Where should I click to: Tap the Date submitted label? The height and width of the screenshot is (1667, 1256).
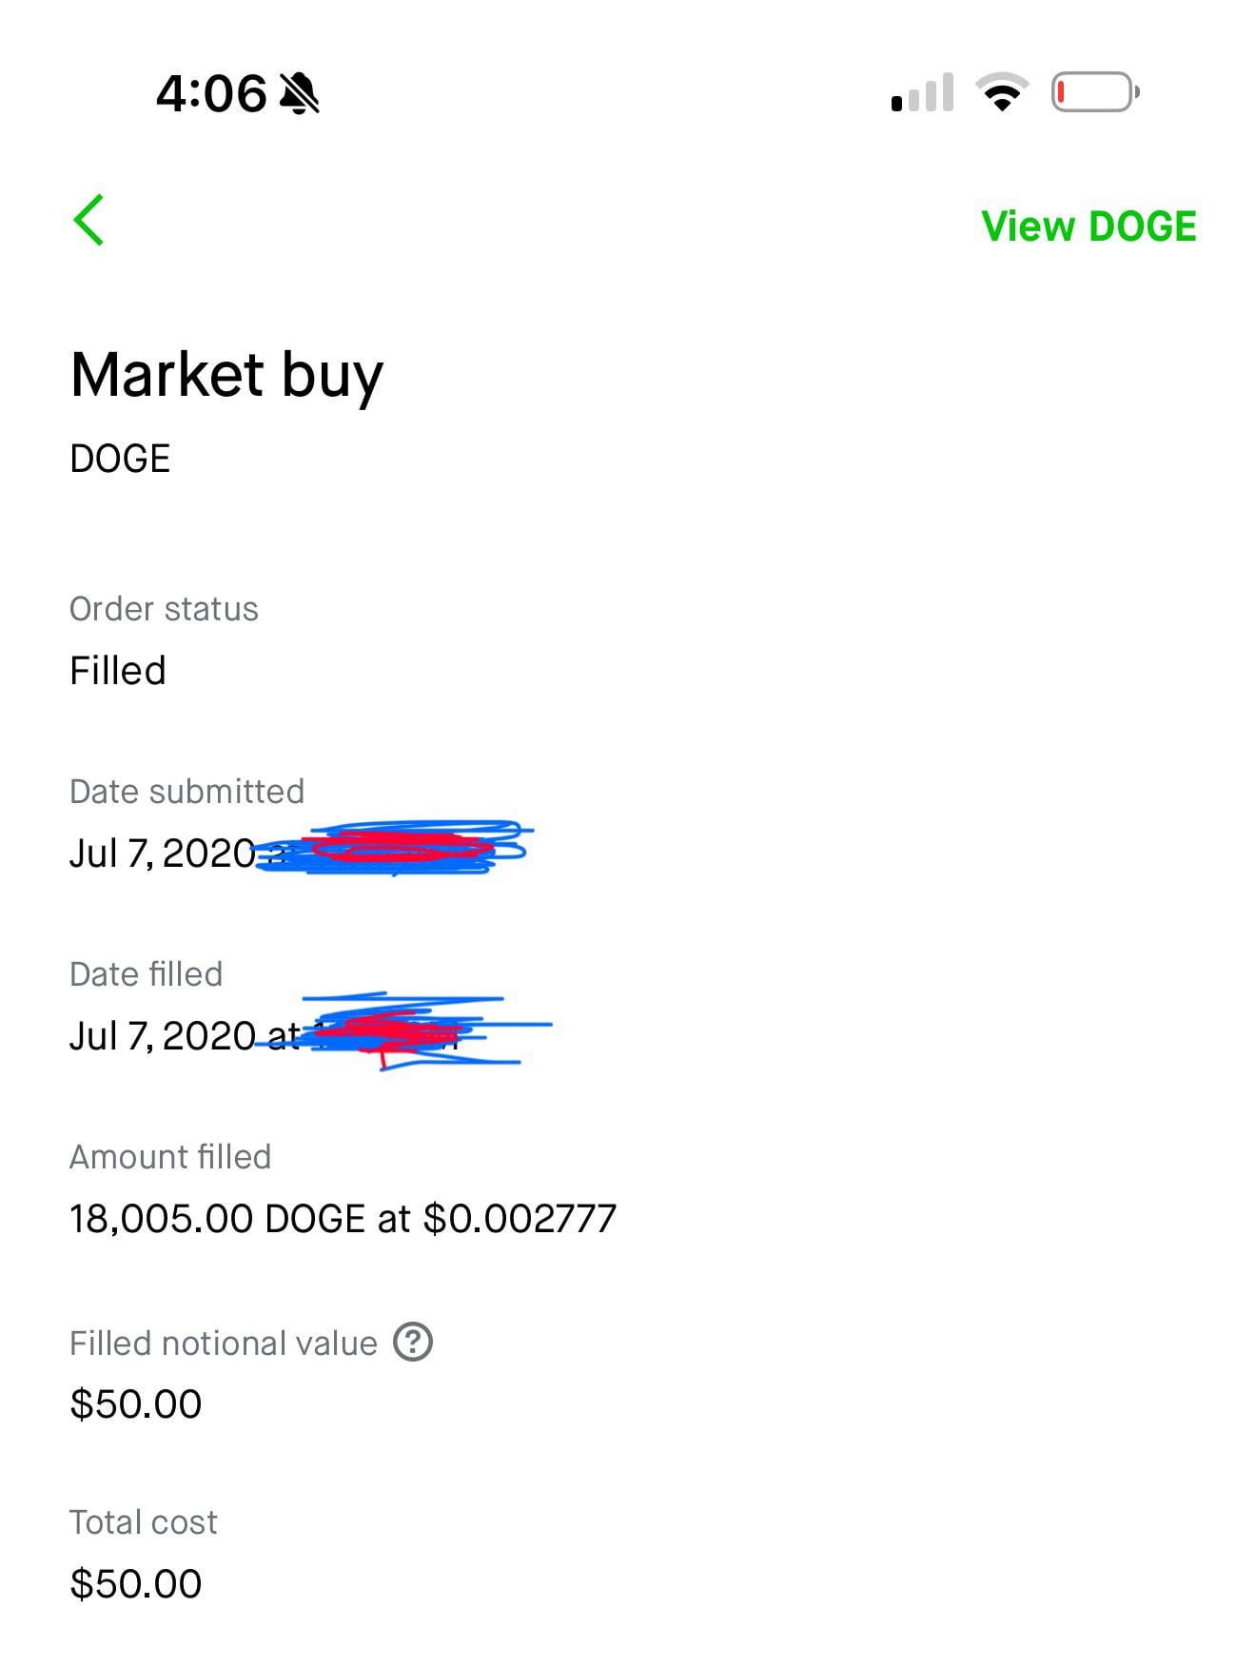186,792
